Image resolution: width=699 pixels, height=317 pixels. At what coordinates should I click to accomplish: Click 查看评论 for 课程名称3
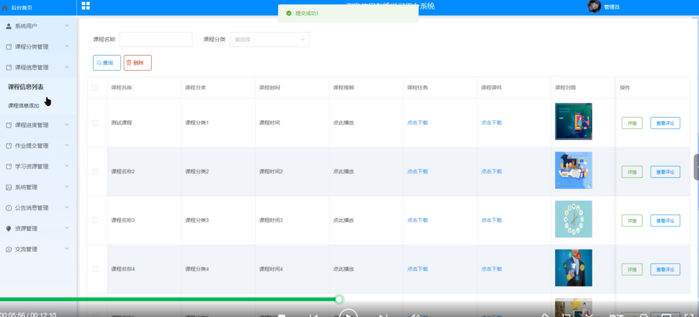(x=665, y=220)
